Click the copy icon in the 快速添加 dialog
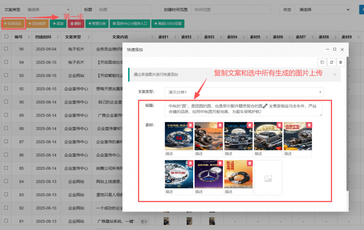Screen dimensions: 364x230 322,62
